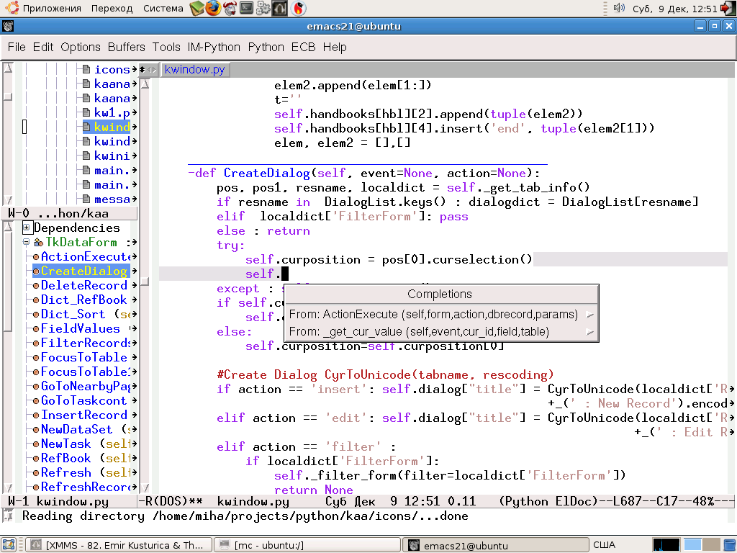Viewport: 737px width, 553px height.
Task: Jump to the DeleteRecord method
Action: click(83, 285)
